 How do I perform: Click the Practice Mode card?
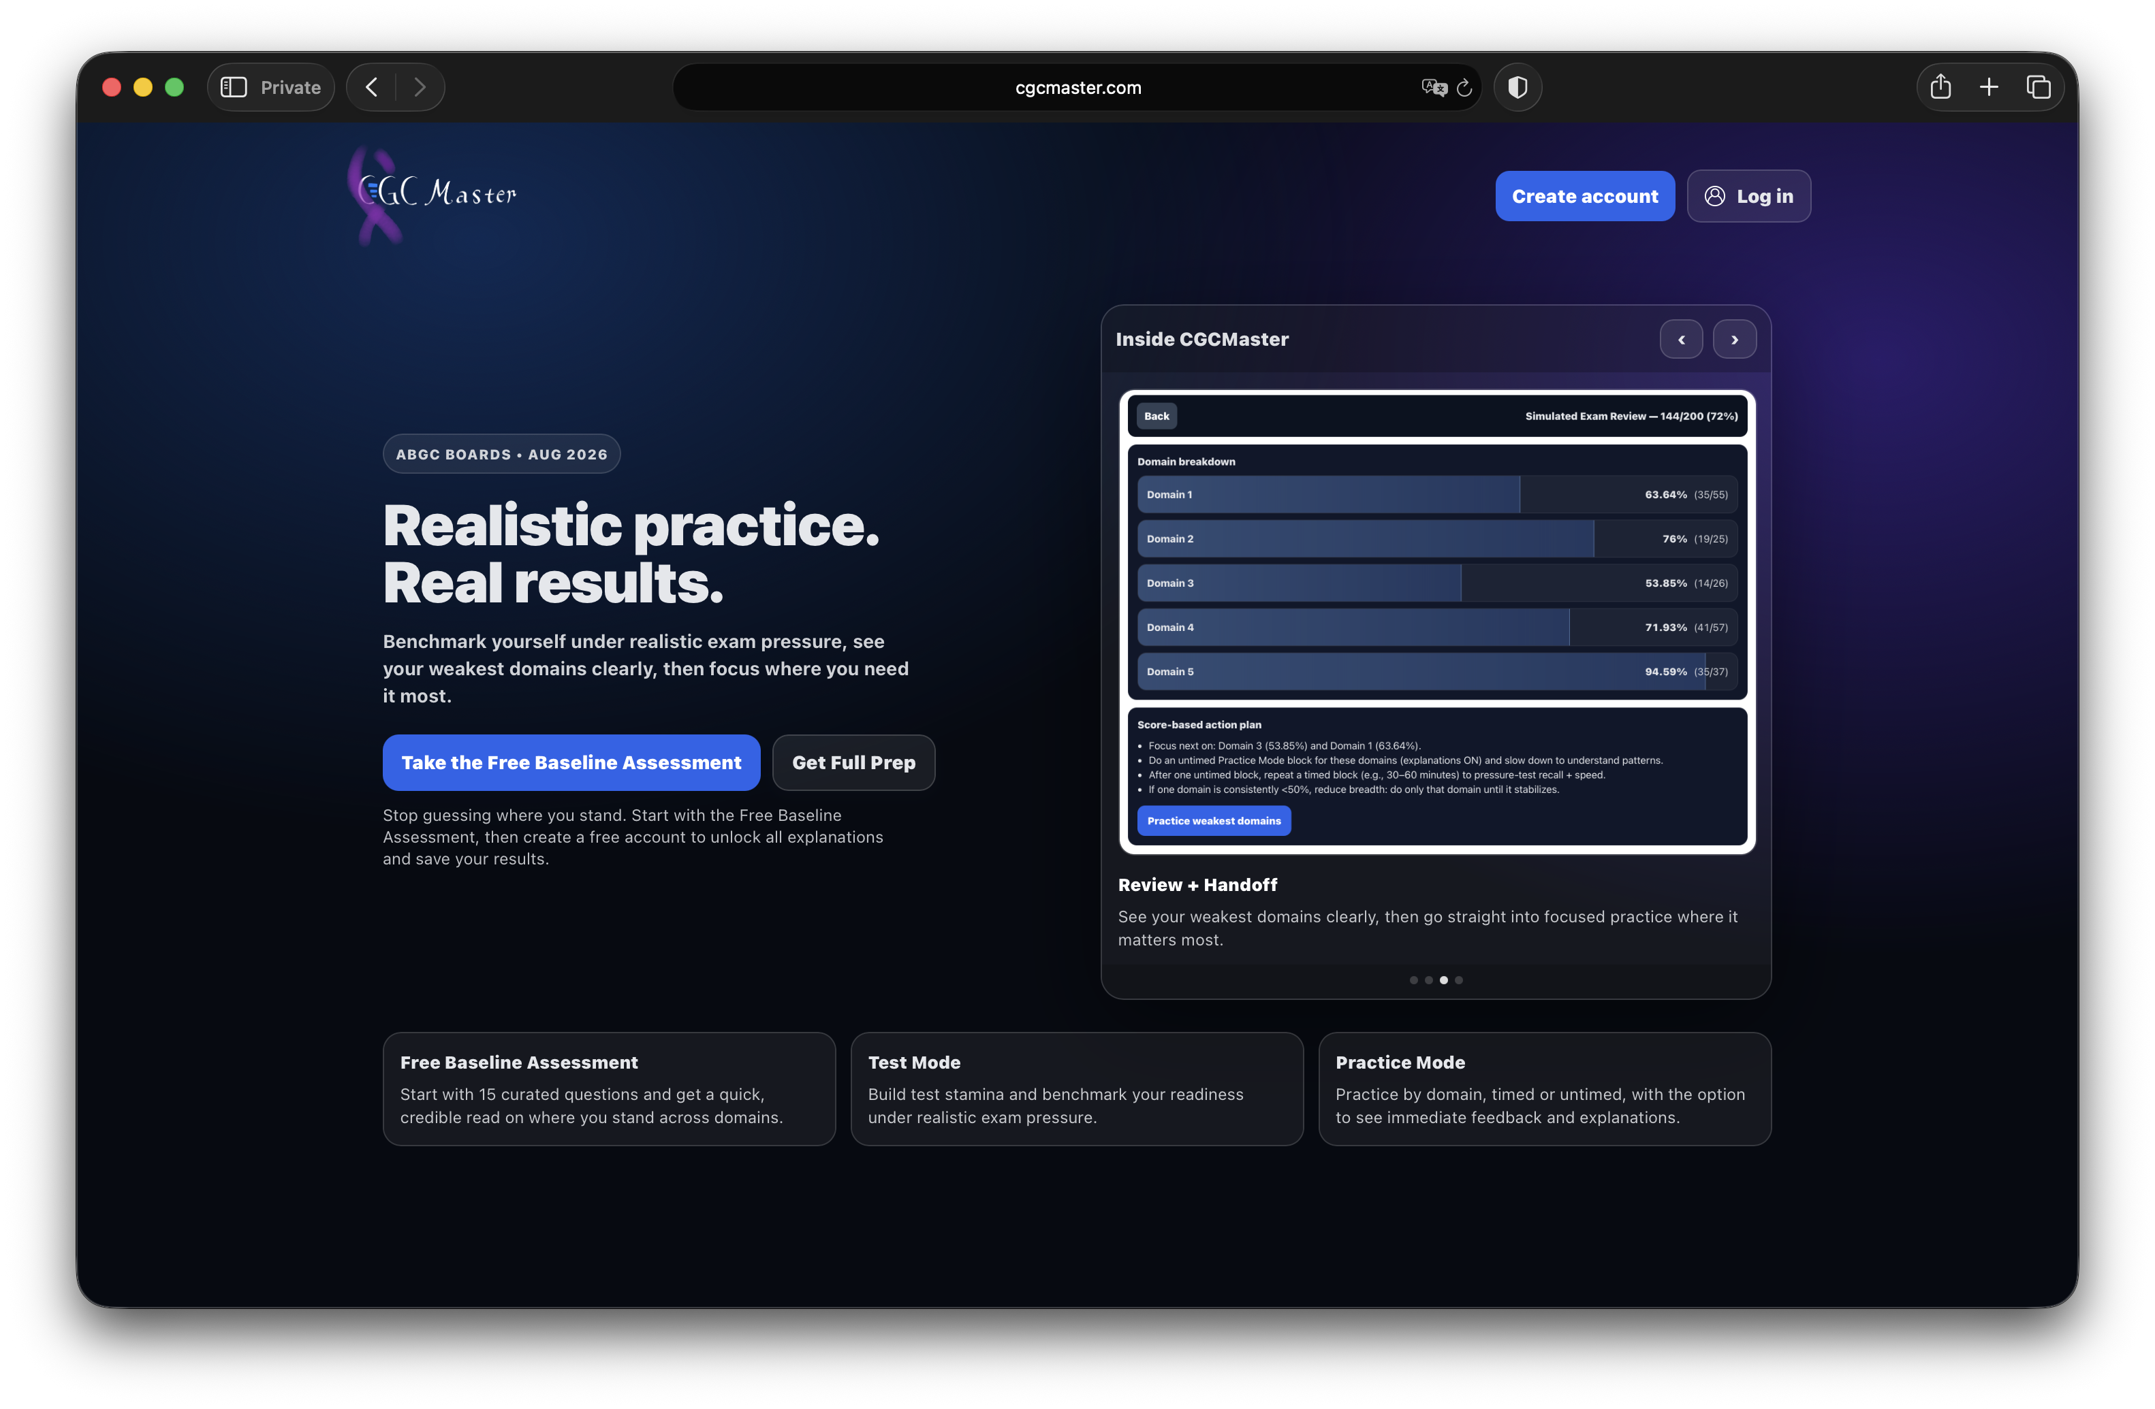coord(1545,1088)
